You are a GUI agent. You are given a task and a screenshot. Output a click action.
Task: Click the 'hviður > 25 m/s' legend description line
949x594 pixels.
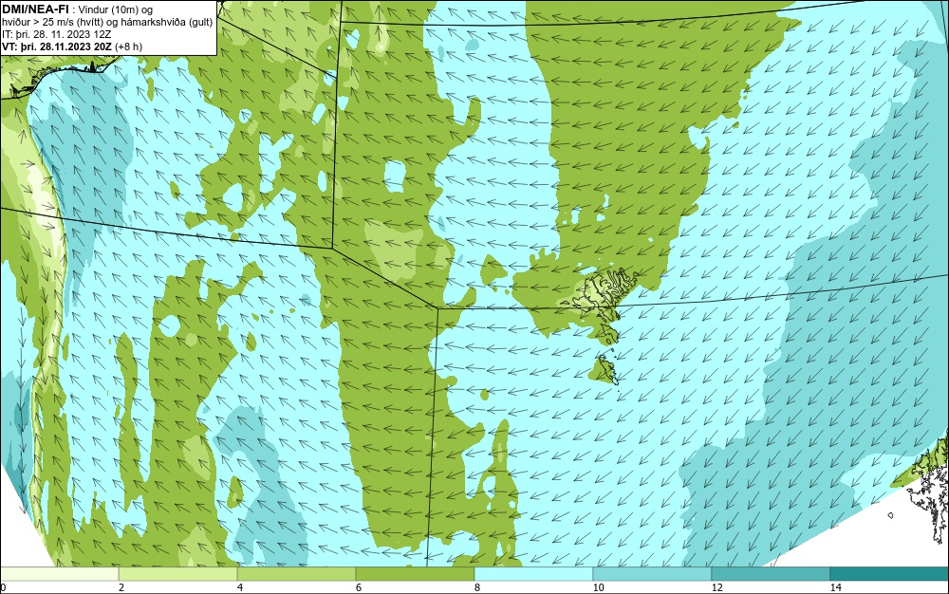pos(107,23)
